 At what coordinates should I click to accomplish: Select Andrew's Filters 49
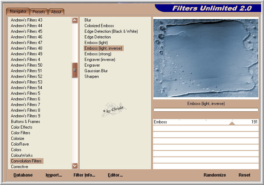click(27, 54)
